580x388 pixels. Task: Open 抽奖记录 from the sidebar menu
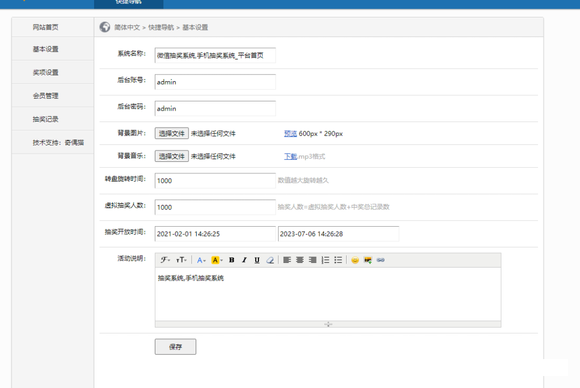(45, 119)
